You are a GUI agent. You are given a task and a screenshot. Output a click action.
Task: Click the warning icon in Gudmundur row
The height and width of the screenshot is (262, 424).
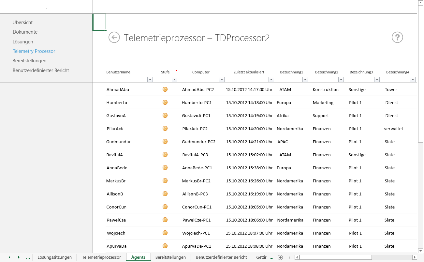165,142
